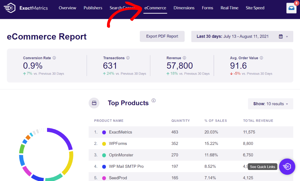This screenshot has width=300, height=181.
Task: Click the OptinMonster product name
Action: point(121,155)
